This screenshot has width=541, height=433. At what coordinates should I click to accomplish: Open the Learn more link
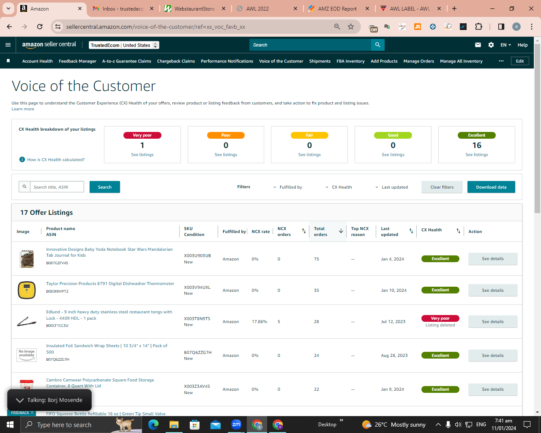pyautogui.click(x=23, y=109)
